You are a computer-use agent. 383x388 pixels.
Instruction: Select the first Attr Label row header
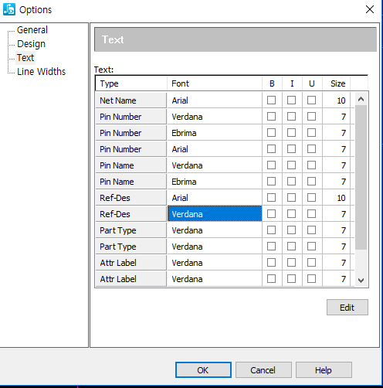coord(131,263)
